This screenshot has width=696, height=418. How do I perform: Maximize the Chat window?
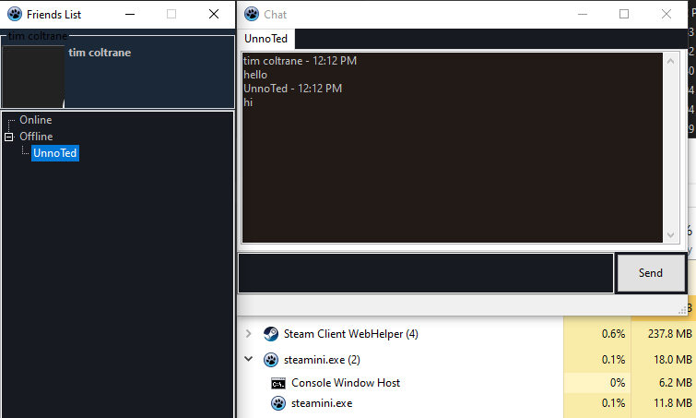point(624,14)
